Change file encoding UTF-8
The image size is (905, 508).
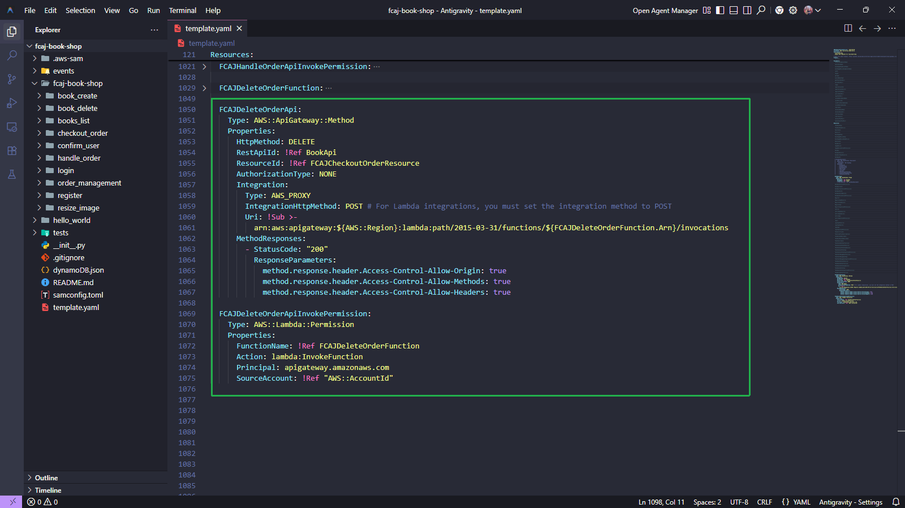(x=739, y=502)
